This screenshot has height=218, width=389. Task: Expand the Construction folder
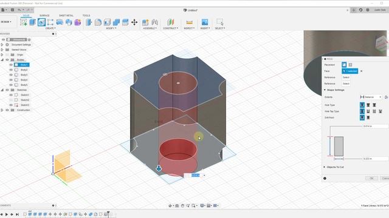tap(2, 110)
